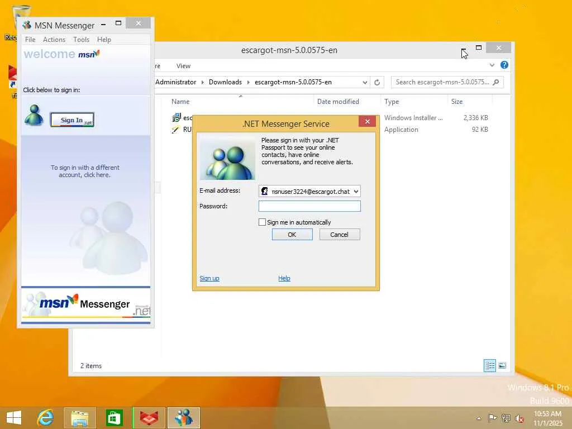Open the address bar history dropdown
The image size is (572, 429).
point(364,82)
